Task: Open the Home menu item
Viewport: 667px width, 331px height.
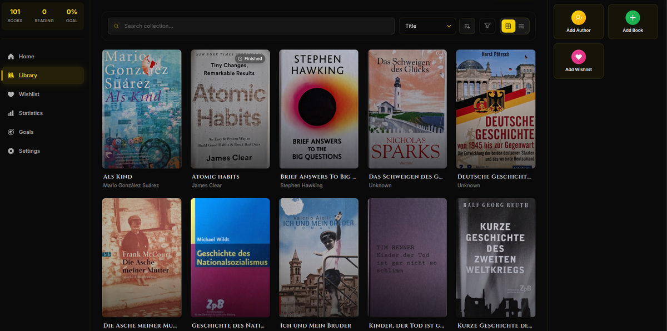Action: pyautogui.click(x=42, y=57)
